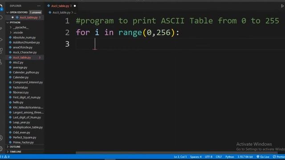Image resolution: width=285 pixels, height=160 pixels.
Task: Open First_digit_of_num.py
Action: pyautogui.click(x=27, y=97)
